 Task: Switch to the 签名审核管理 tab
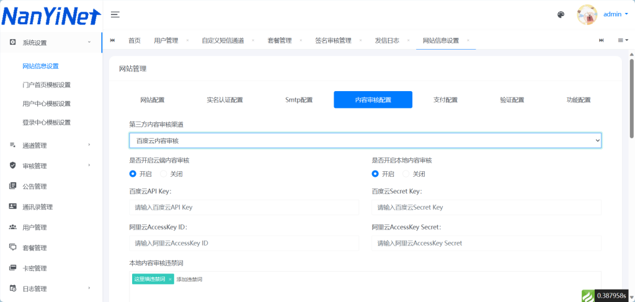[x=333, y=40]
